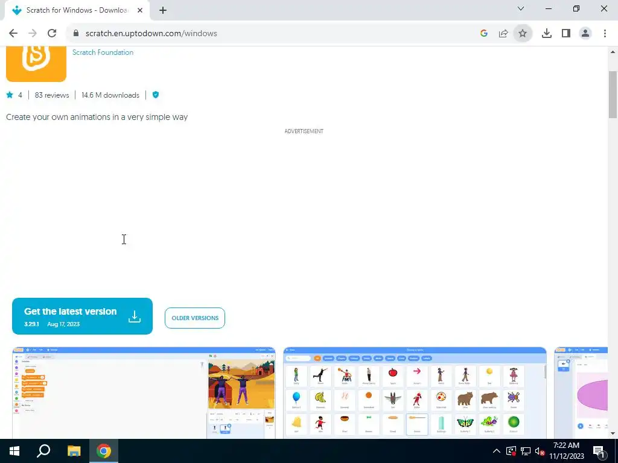Click the Scratch orange app logo
618x463 pixels.
(36, 64)
